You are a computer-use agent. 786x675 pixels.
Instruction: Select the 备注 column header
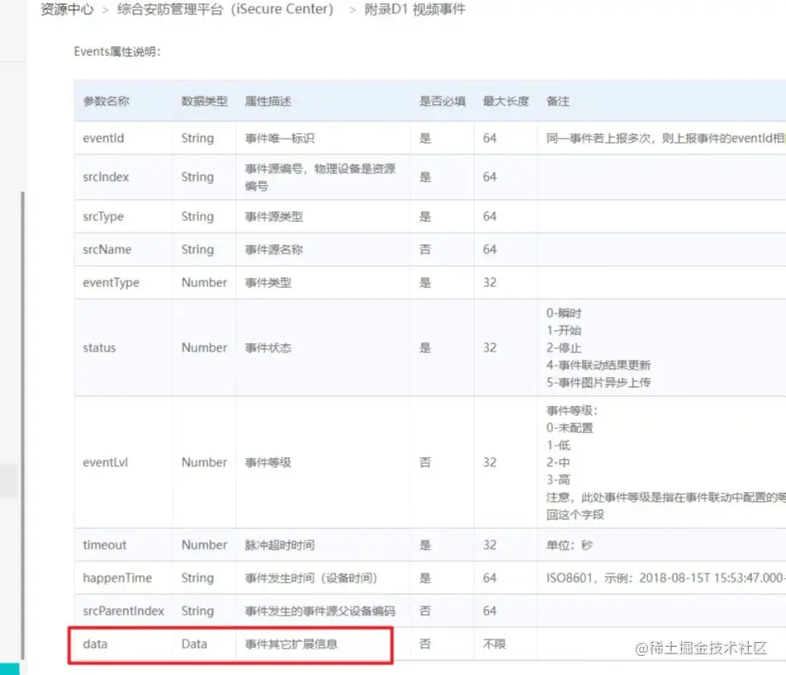pyautogui.click(x=558, y=101)
